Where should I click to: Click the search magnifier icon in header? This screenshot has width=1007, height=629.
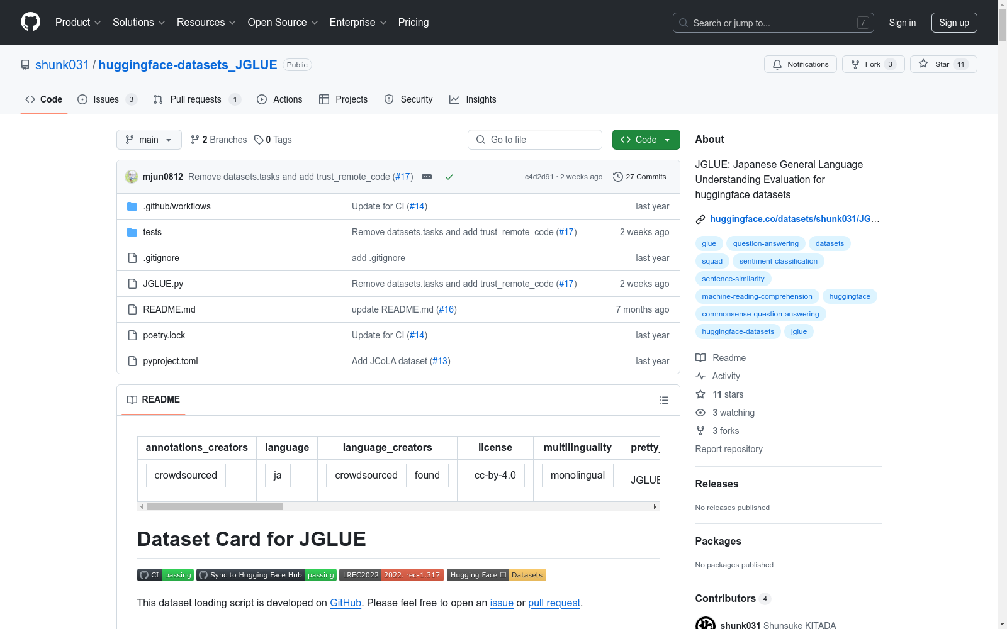tap(684, 23)
